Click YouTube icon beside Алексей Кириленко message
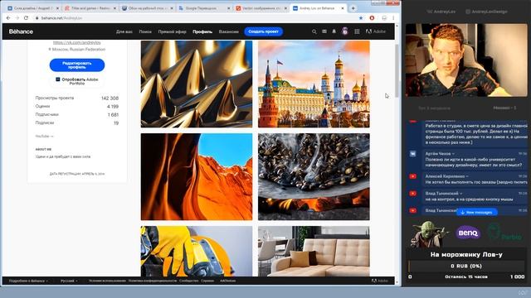The image size is (531, 298). pos(413,176)
